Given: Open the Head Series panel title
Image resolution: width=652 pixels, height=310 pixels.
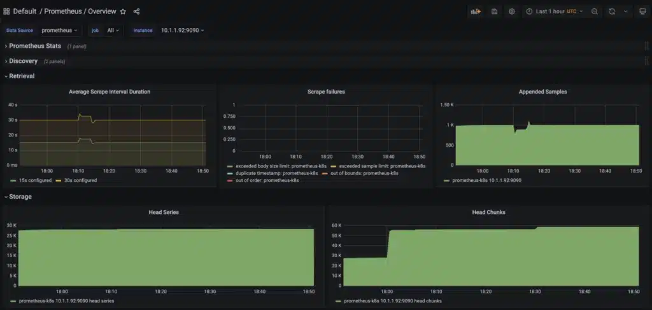Looking at the screenshot, I should (x=164, y=213).
